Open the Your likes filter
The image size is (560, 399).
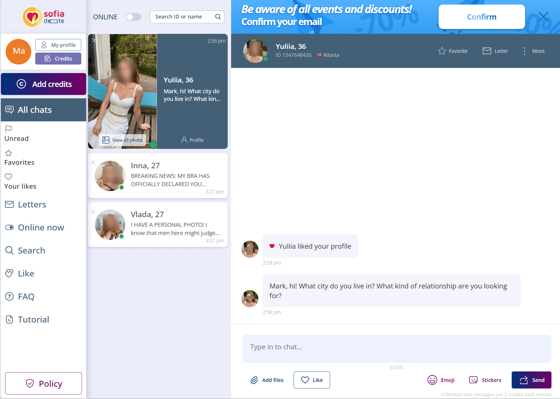[20, 182]
